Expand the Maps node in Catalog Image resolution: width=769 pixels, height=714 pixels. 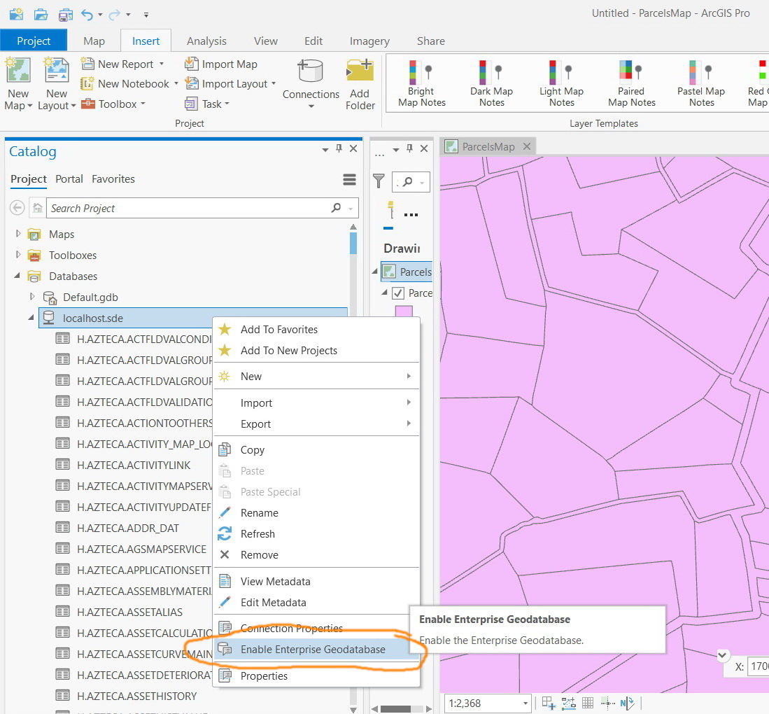20,234
